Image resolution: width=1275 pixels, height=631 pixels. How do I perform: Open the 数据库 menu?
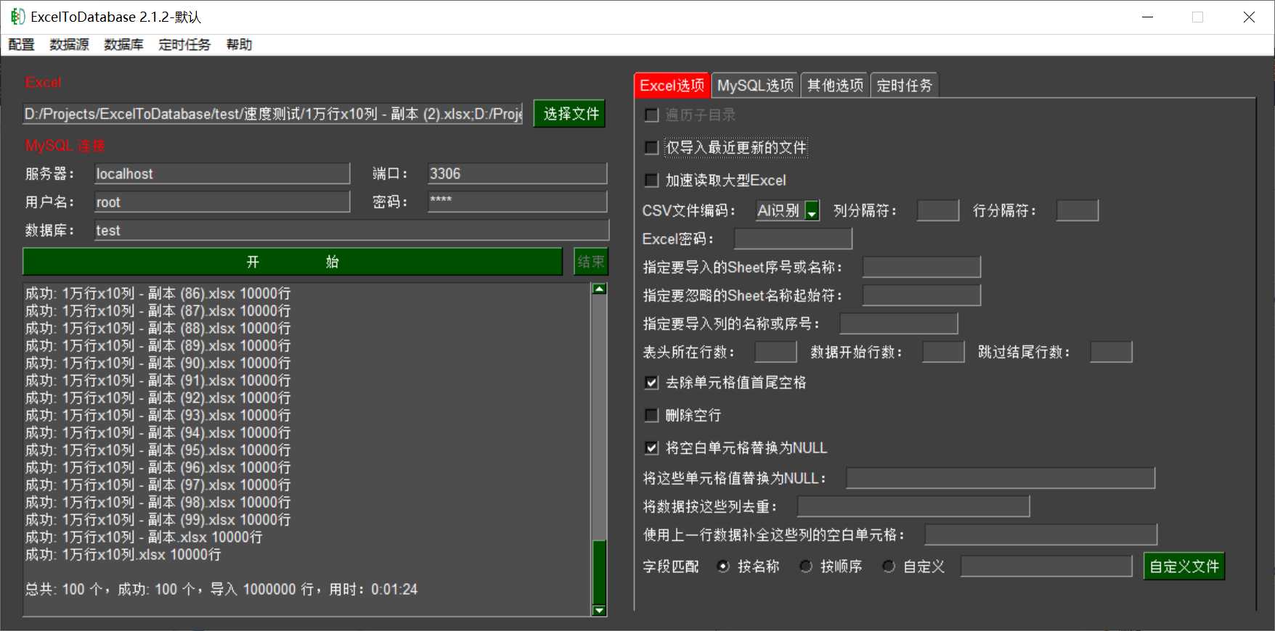(x=123, y=45)
